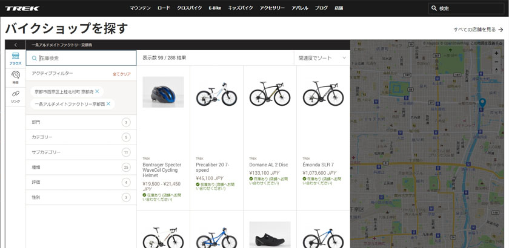The image size is (509, 248).
Task: Open Émonda SLR 7 product title
Action: (x=318, y=165)
